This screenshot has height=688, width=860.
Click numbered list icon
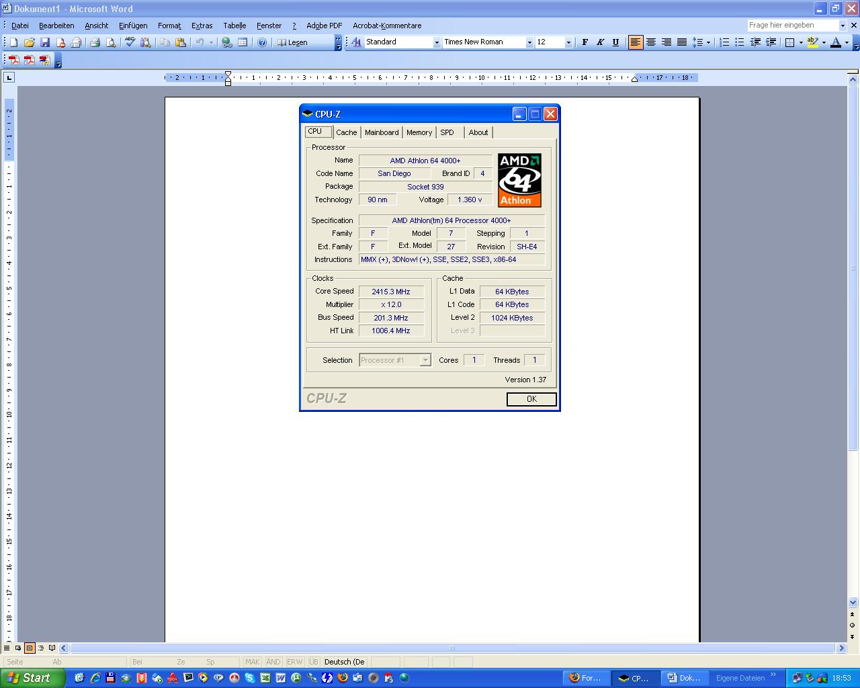(724, 42)
